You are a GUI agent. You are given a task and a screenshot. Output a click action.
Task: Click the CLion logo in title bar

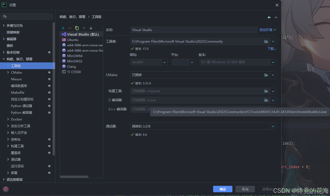click(x=4, y=5)
